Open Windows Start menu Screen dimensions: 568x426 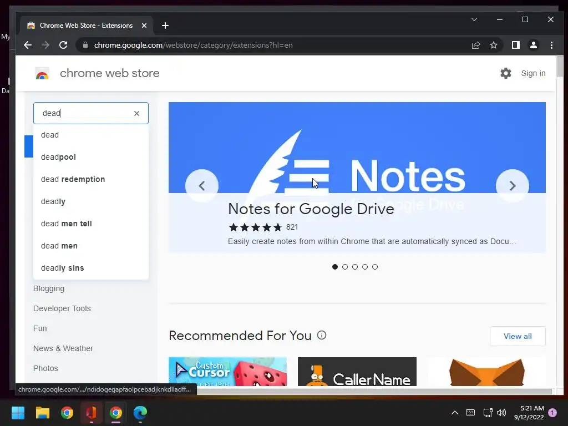coord(18,413)
